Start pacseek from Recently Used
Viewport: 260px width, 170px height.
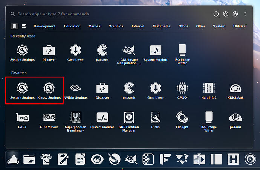[x=102, y=53]
